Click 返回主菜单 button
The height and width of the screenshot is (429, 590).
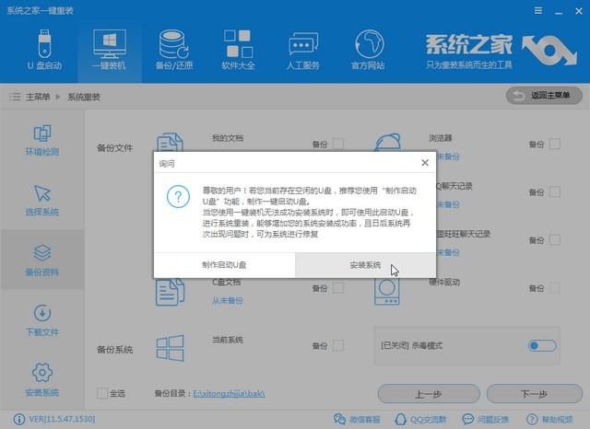[x=544, y=96]
